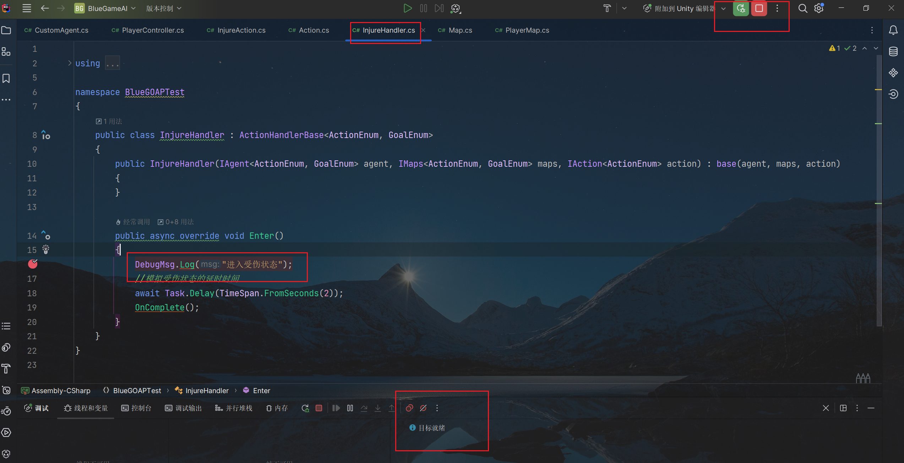This screenshot has width=904, height=463.
Task: Open Search Everywhere magnifier icon
Action: click(x=802, y=8)
